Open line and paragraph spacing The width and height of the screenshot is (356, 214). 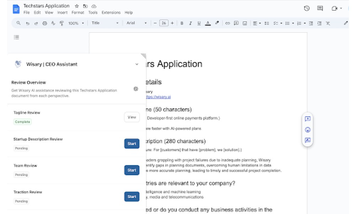(x=267, y=23)
